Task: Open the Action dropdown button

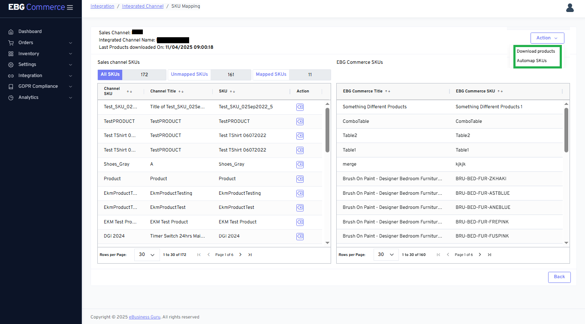Action: click(x=547, y=38)
